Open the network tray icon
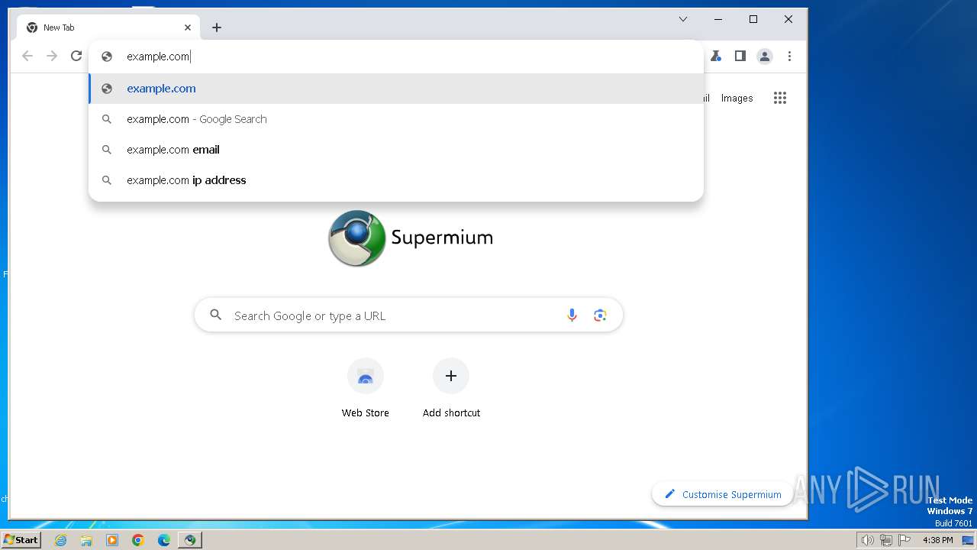The image size is (977, 550). click(886, 540)
